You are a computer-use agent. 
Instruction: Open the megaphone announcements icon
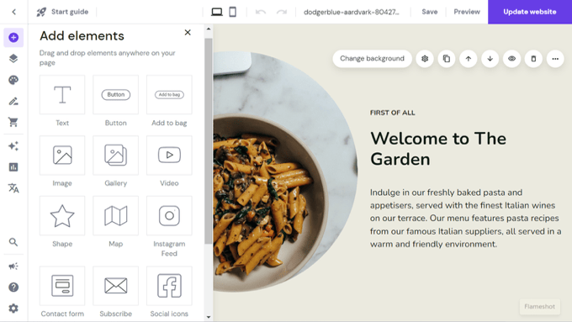(x=13, y=267)
